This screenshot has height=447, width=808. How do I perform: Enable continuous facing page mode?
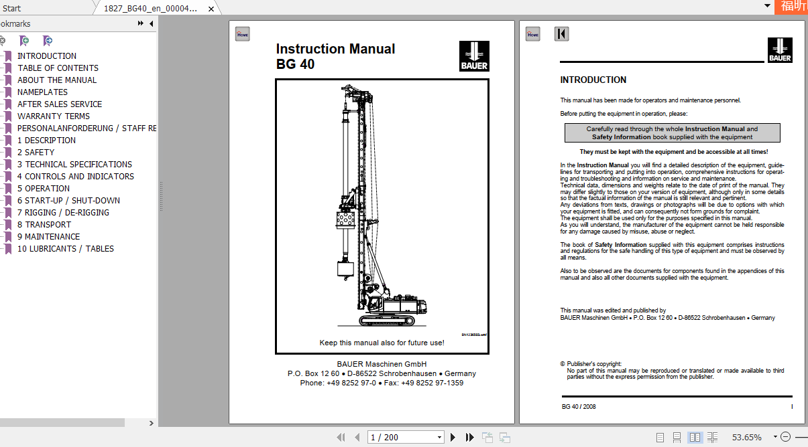pos(712,437)
